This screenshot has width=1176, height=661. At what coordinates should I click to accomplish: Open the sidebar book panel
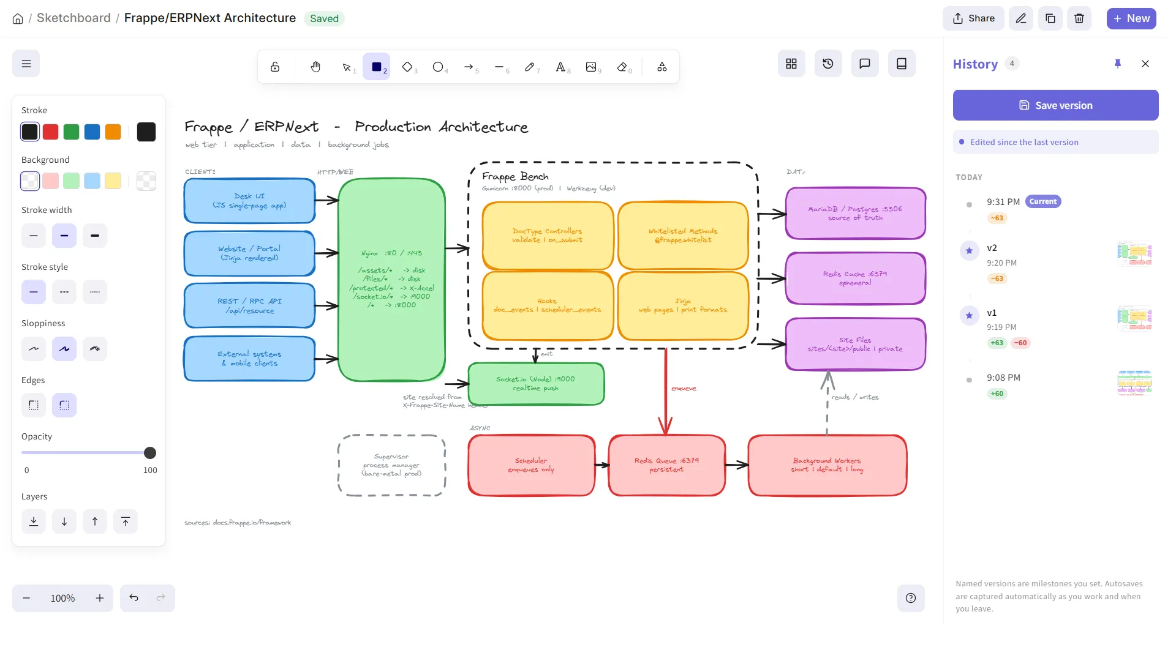902,64
